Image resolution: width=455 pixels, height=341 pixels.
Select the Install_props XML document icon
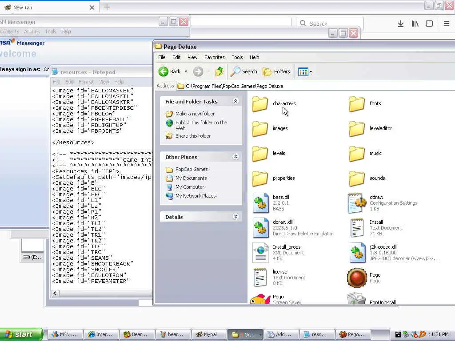click(x=260, y=253)
